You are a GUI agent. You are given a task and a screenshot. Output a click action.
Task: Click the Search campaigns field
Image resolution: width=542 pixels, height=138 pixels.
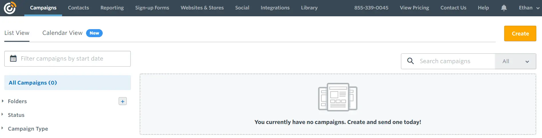click(448, 61)
